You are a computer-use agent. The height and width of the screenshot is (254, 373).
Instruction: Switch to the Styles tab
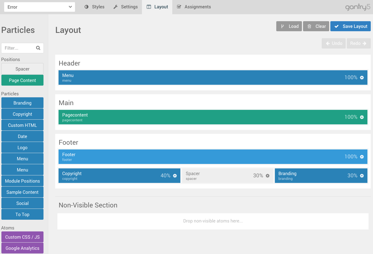coord(95,7)
